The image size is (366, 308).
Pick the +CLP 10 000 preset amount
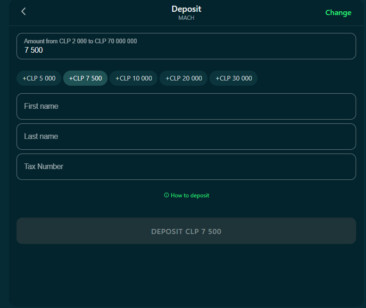click(133, 78)
